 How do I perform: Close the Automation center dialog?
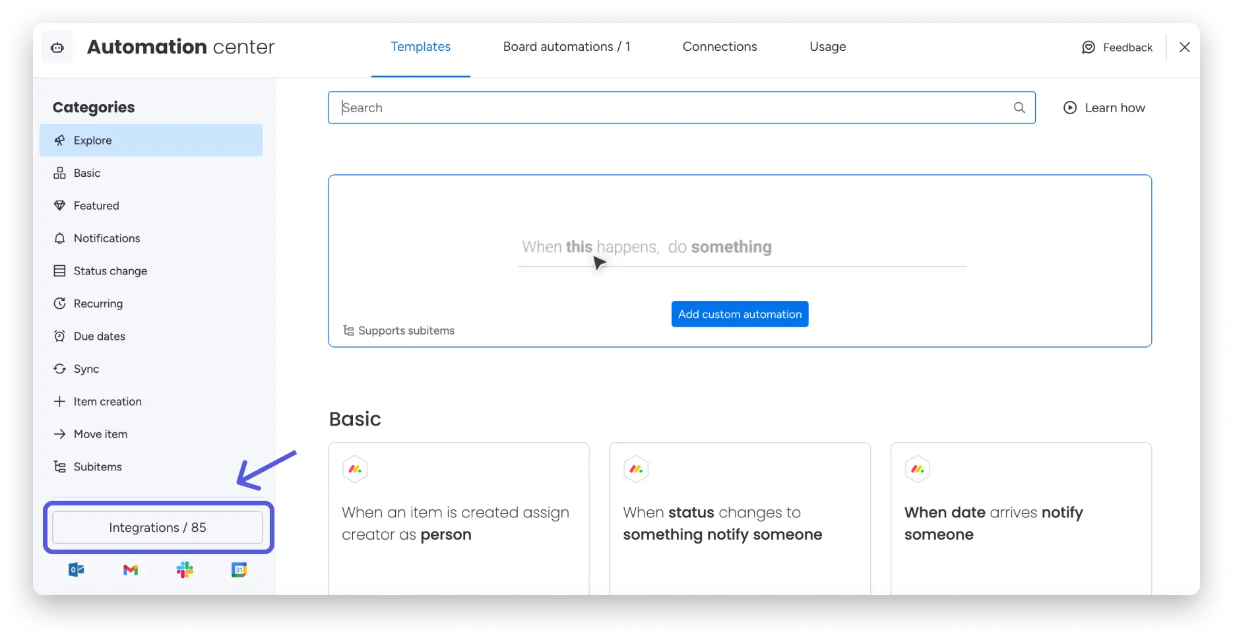(1184, 48)
